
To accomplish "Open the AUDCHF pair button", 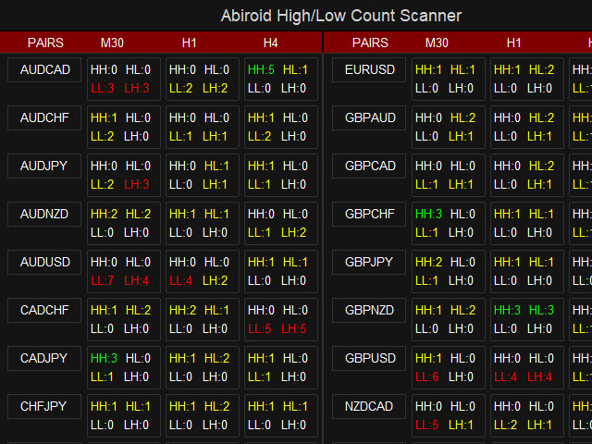I will point(44,117).
